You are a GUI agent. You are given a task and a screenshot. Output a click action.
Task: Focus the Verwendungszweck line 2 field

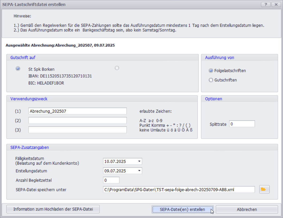[x=78, y=120]
